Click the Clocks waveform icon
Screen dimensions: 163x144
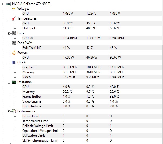[14, 62]
